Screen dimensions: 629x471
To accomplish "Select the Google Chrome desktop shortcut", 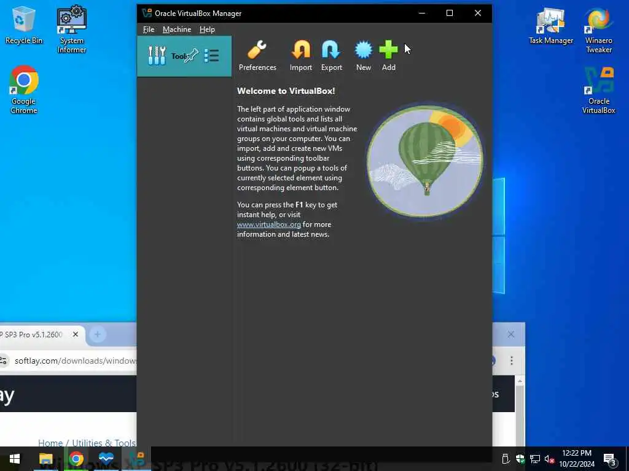I will (24, 90).
